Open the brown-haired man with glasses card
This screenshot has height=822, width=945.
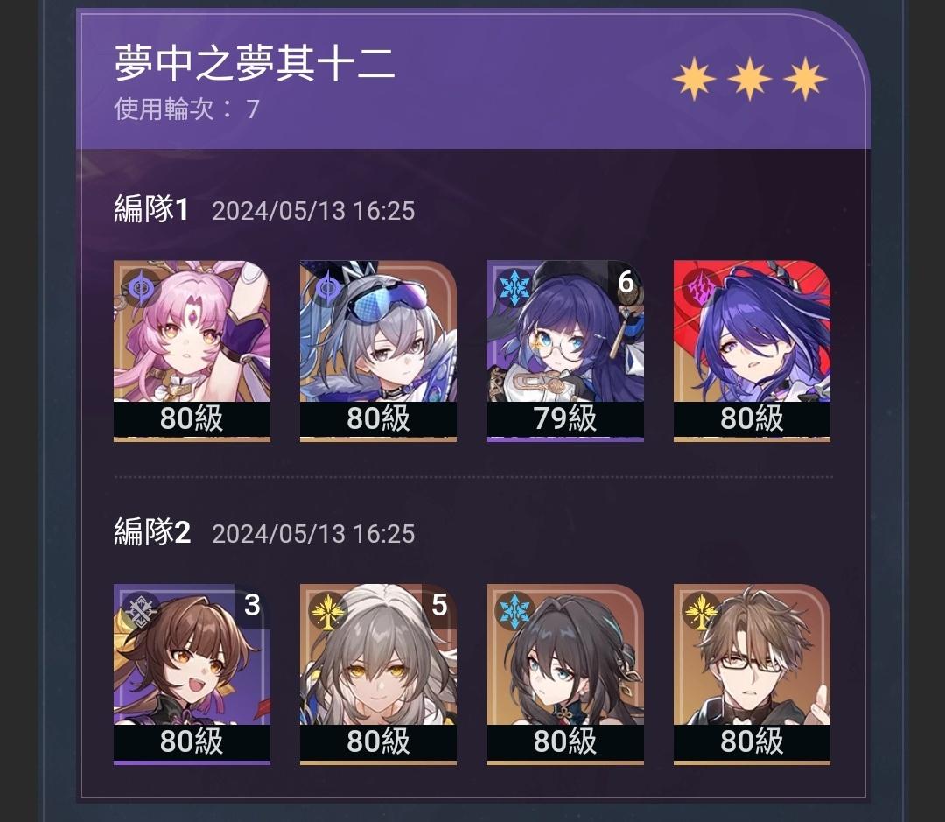(x=752, y=674)
